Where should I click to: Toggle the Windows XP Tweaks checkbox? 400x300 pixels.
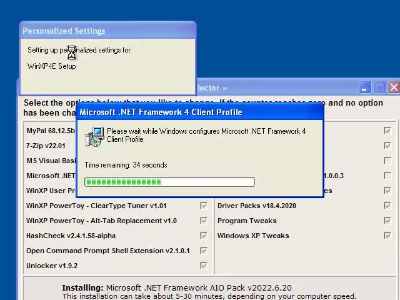point(387,236)
